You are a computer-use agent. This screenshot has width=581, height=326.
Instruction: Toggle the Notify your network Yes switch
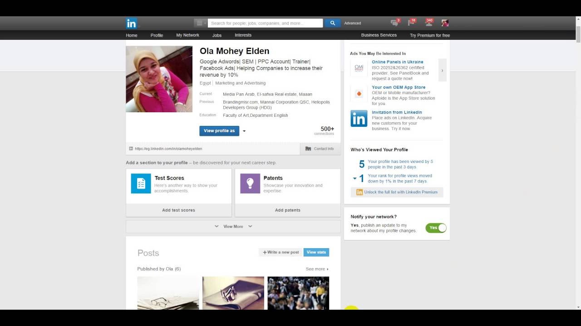[436, 228]
